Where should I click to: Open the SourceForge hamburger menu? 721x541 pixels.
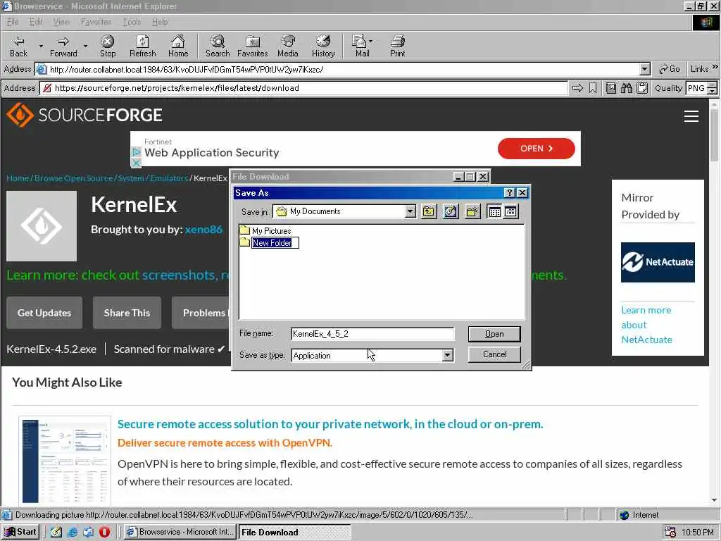click(x=691, y=116)
